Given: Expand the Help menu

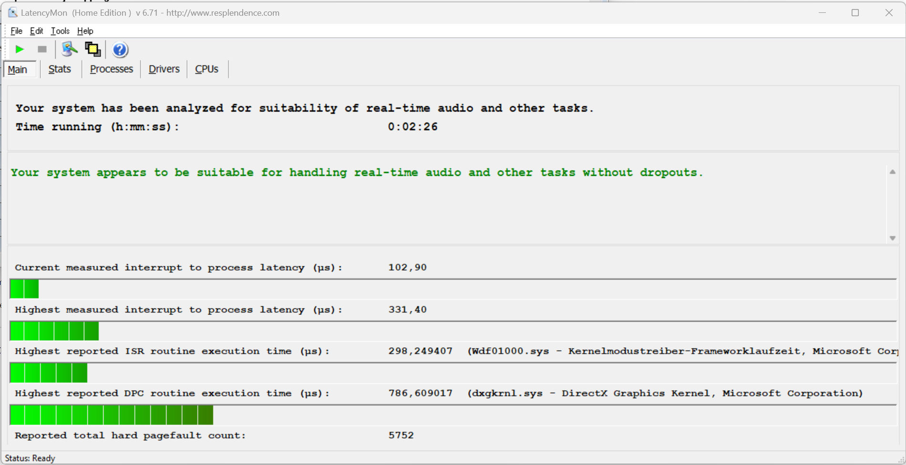Looking at the screenshot, I should [x=85, y=31].
